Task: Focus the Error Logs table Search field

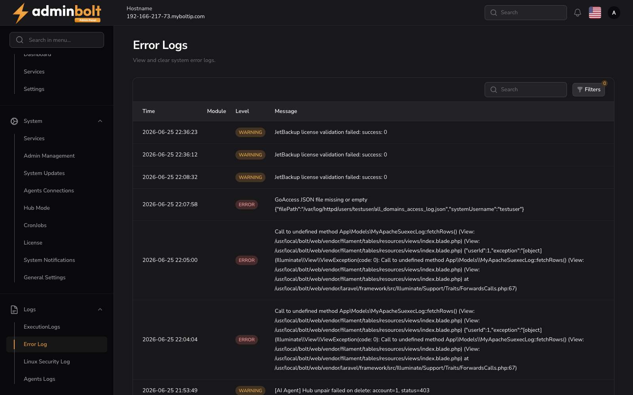Action: point(526,90)
